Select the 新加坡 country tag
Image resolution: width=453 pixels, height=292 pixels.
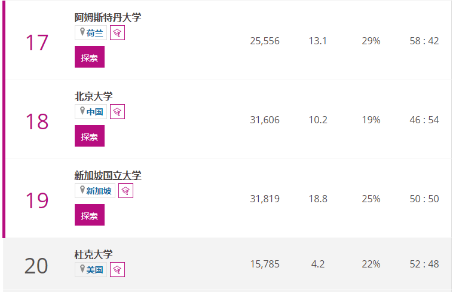[x=95, y=191]
